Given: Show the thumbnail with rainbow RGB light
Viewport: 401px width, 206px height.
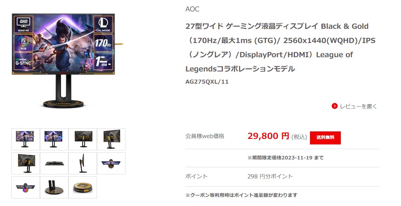Looking at the screenshot, I should [x=26, y=187].
